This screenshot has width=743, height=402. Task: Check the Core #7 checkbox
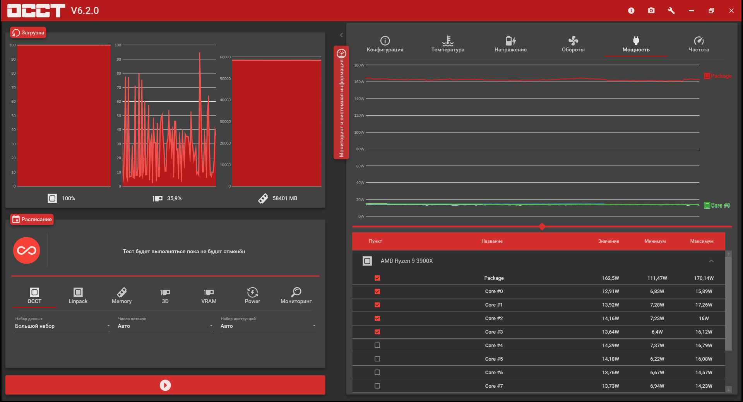pyautogui.click(x=377, y=386)
